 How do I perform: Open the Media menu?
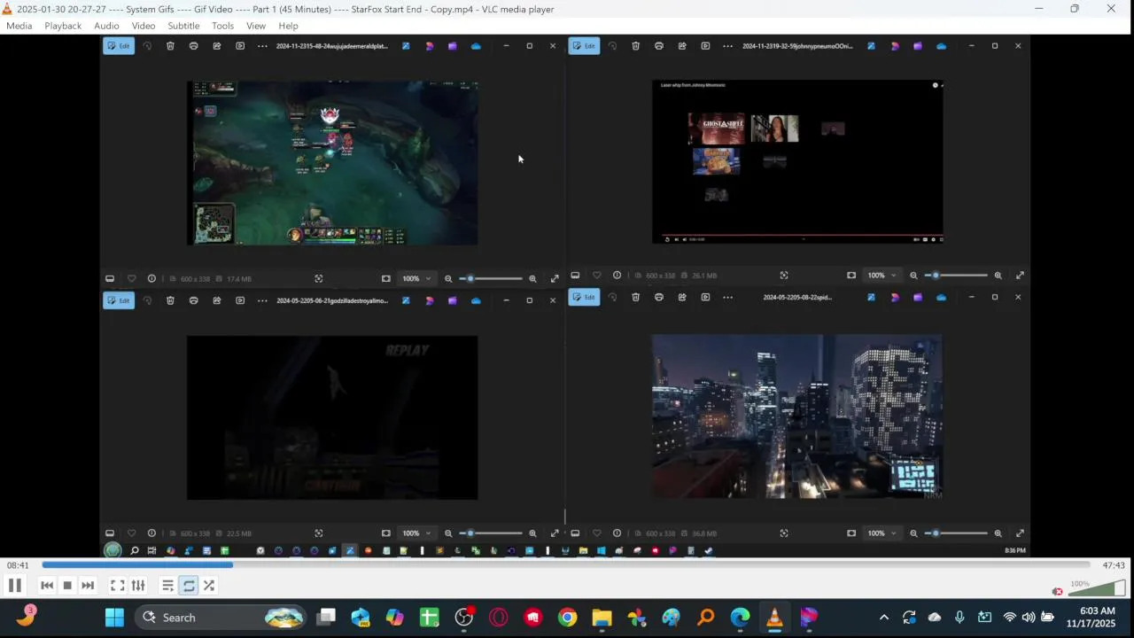[19, 26]
